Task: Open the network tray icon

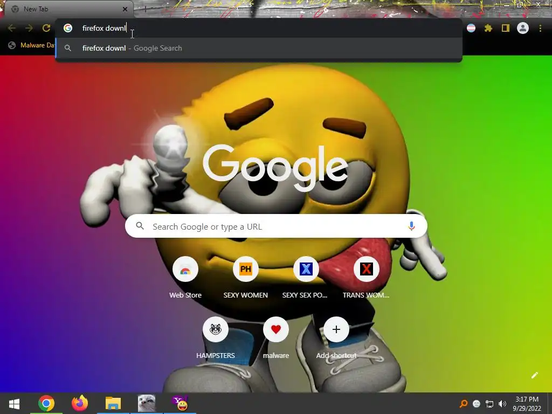Action: tap(489, 404)
